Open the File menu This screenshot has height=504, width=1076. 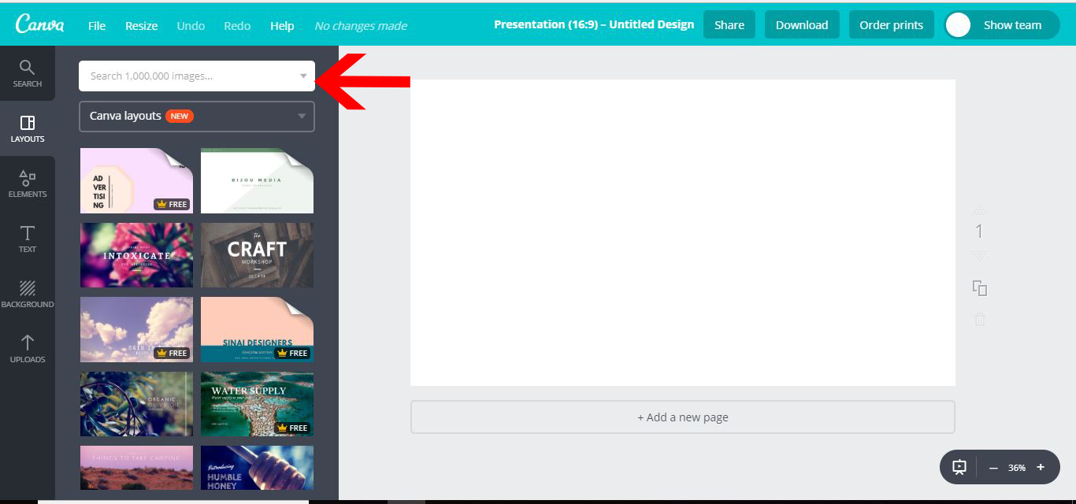click(96, 25)
